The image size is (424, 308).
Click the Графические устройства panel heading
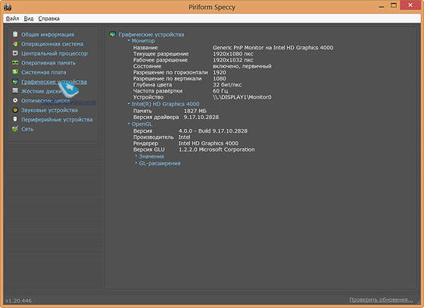151,34
